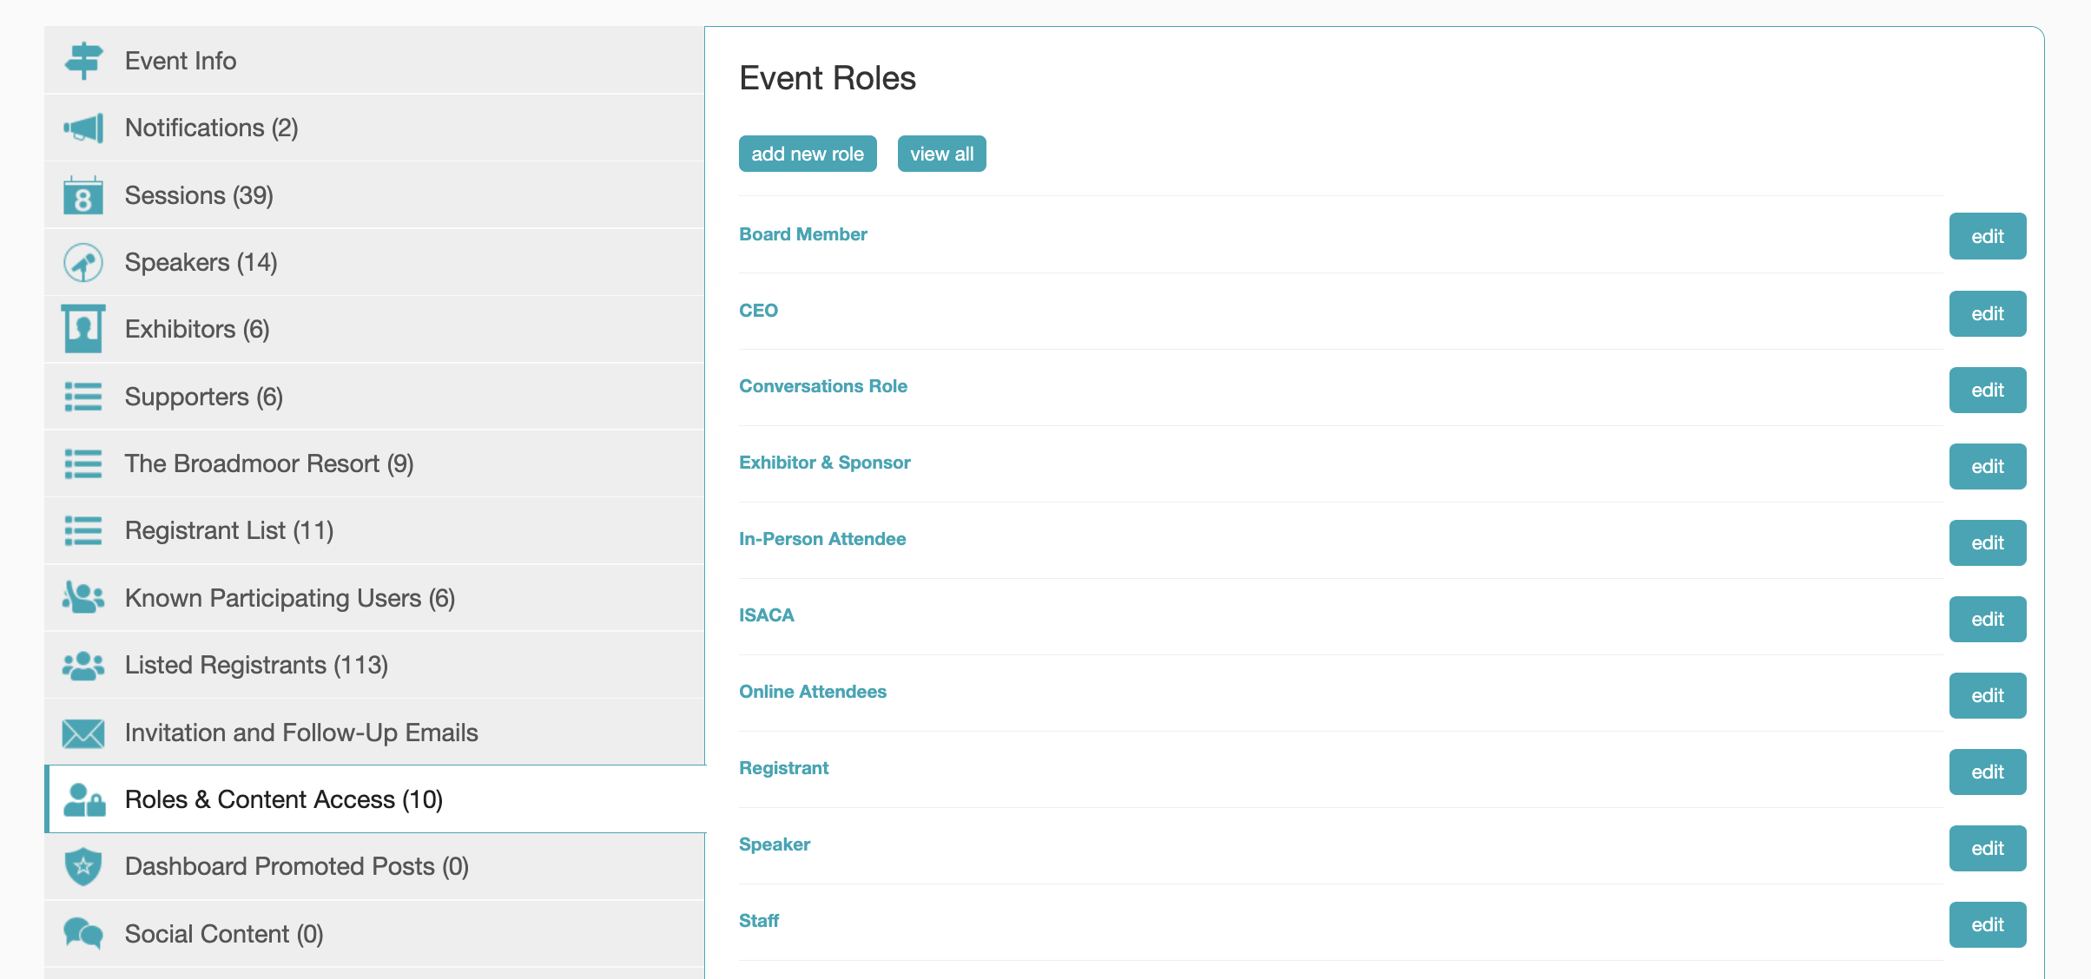Click the envelope icon for Invitation Emails

coord(83,733)
